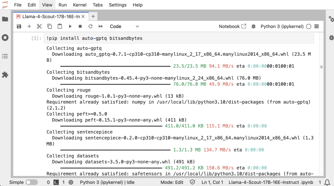The width and height of the screenshot is (334, 186).
Task: Open the Edit menu
Action: pyautogui.click(x=32, y=5)
